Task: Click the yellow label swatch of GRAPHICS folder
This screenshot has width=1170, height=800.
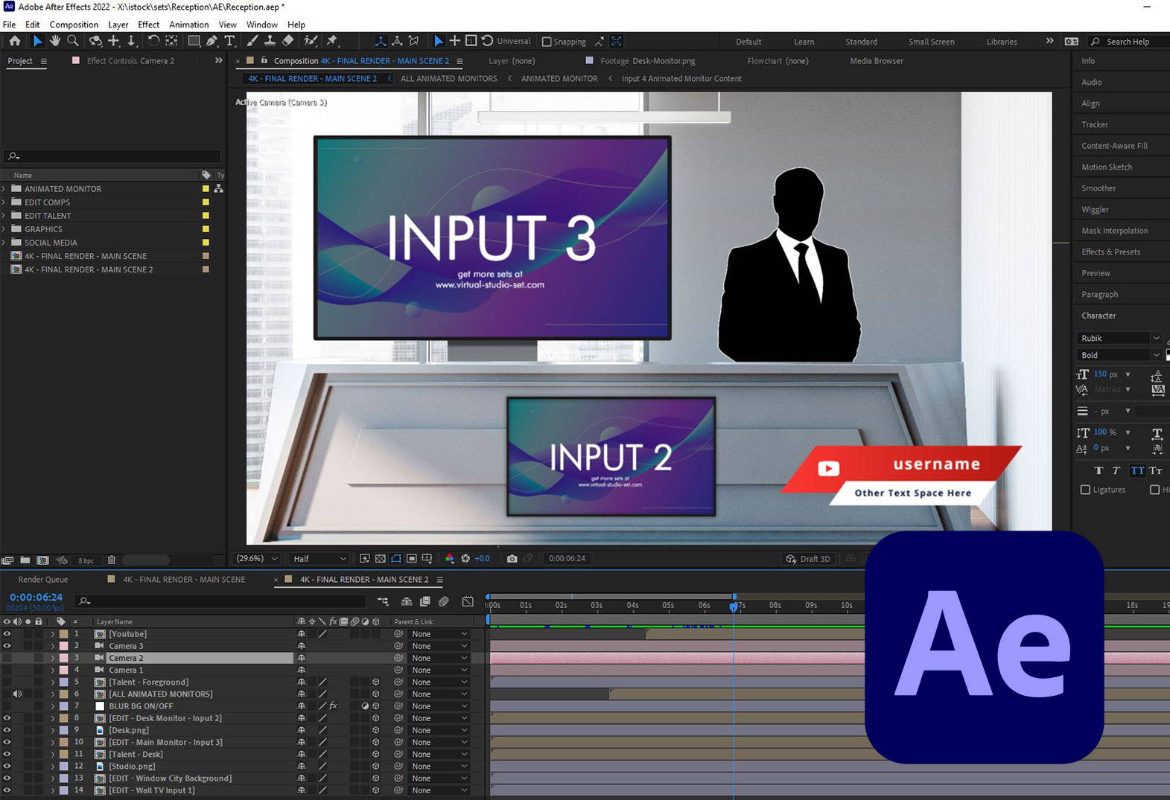Action: (x=206, y=229)
